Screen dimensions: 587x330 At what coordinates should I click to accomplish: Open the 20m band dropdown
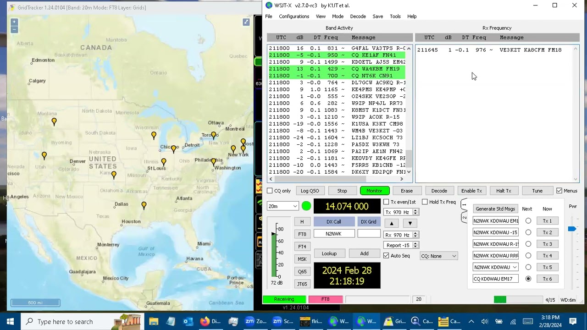coord(282,206)
